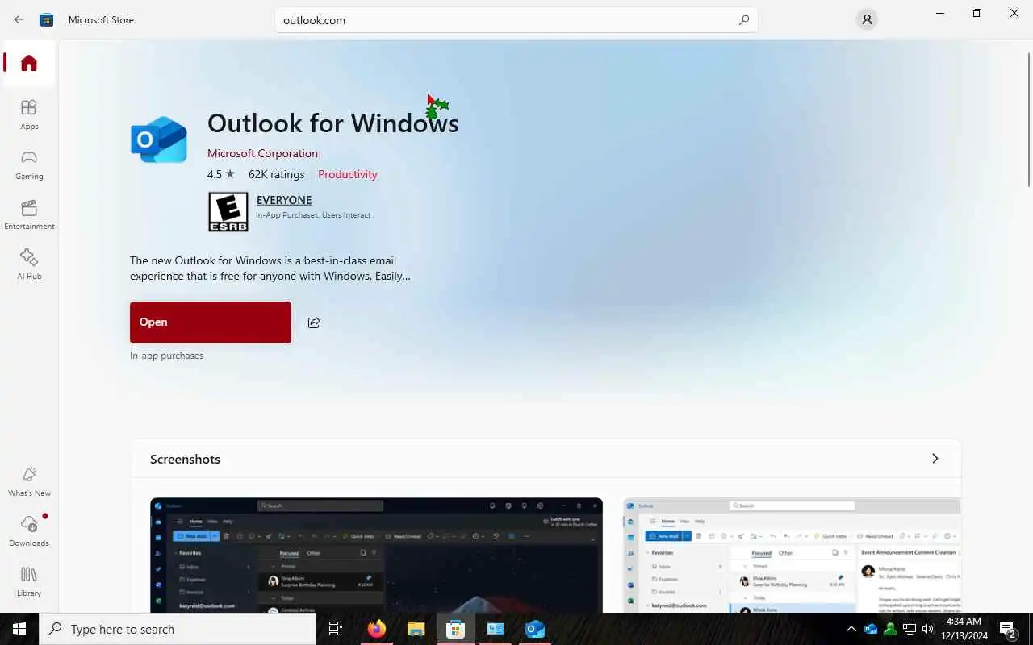Click the volume speaker tray icon
This screenshot has height=645, width=1033.
[x=928, y=629]
